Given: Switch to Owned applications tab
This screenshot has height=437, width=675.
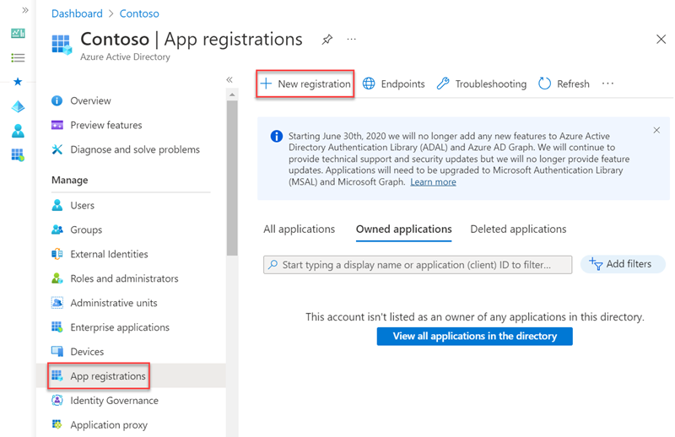Looking at the screenshot, I should [404, 229].
